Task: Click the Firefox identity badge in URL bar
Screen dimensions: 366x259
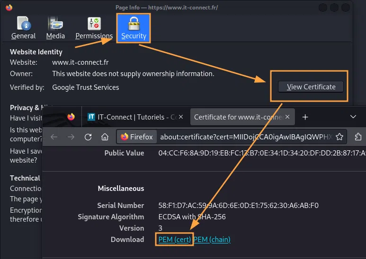Action: 137,137
